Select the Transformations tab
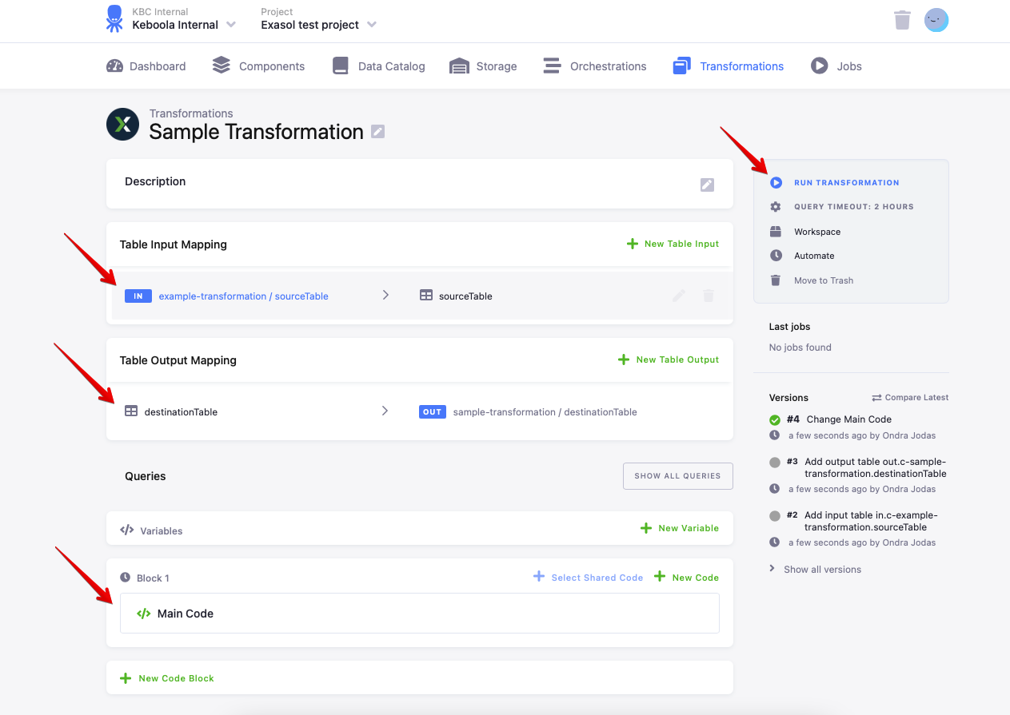Image resolution: width=1010 pixels, height=715 pixels. [x=729, y=66]
